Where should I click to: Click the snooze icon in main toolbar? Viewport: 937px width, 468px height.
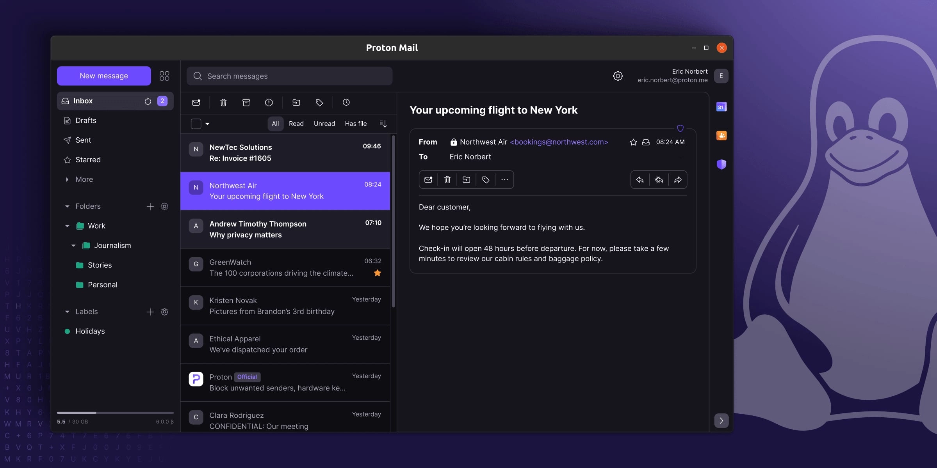[346, 102]
